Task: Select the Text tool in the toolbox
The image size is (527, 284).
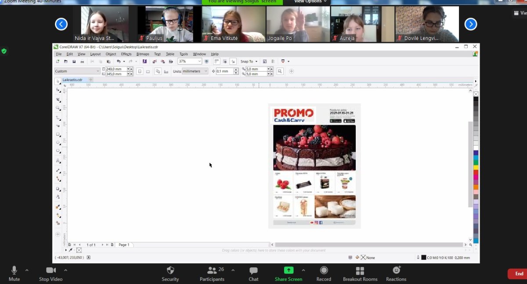Action: [58, 161]
